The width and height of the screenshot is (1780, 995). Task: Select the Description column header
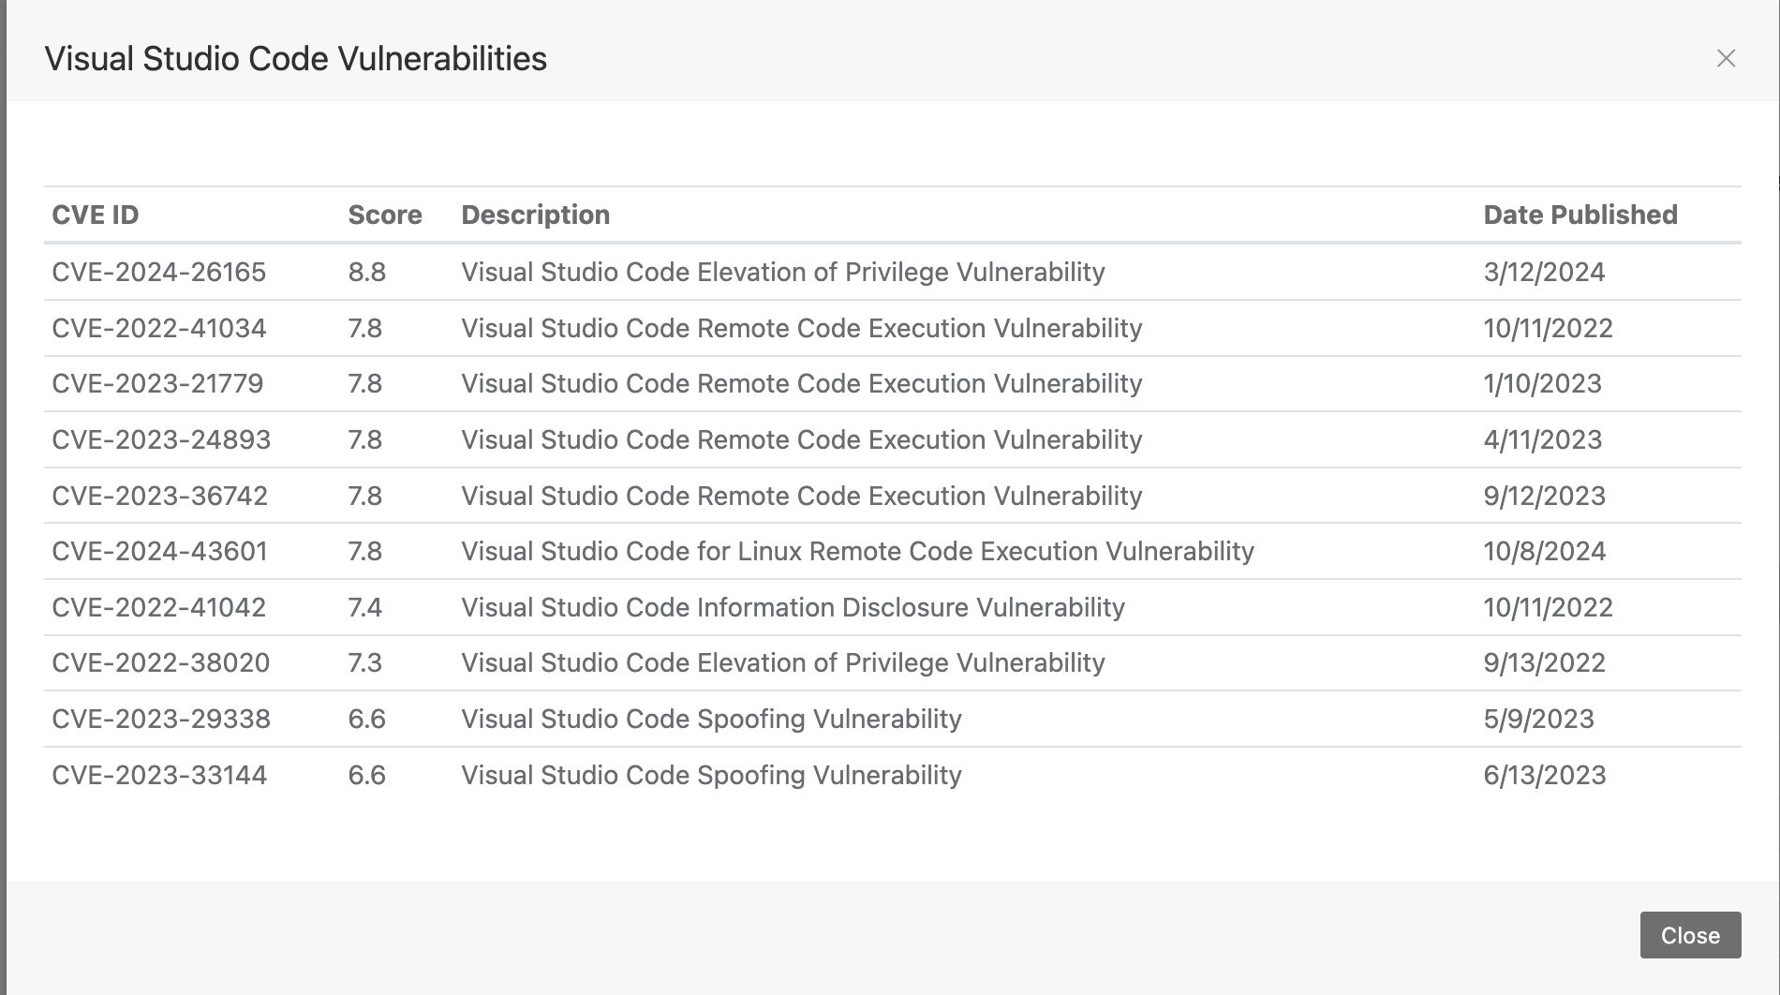[536, 215]
